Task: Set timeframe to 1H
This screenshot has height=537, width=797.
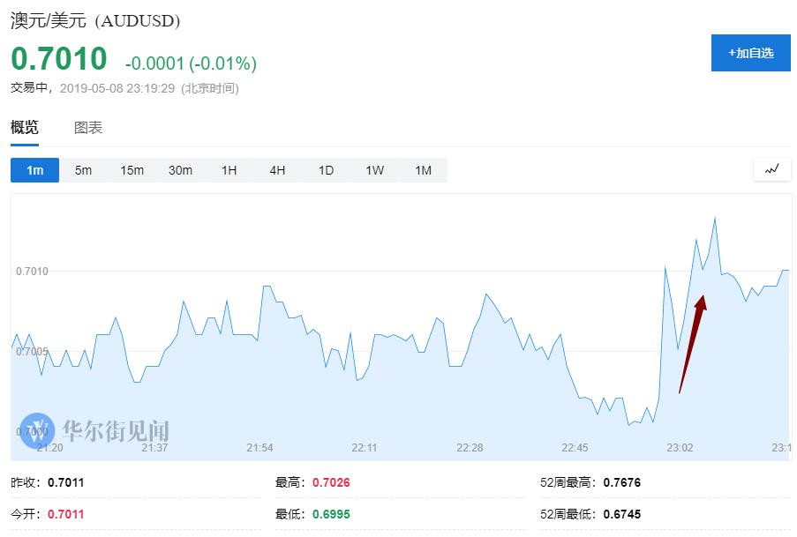Action: pyautogui.click(x=229, y=170)
